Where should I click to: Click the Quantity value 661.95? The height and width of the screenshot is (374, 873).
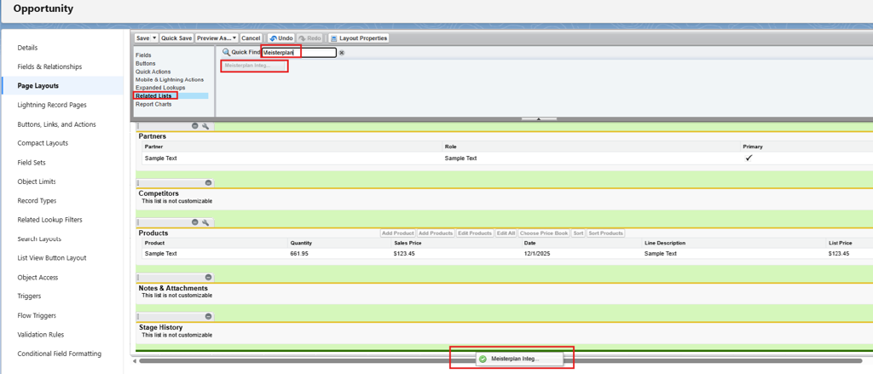pos(299,253)
